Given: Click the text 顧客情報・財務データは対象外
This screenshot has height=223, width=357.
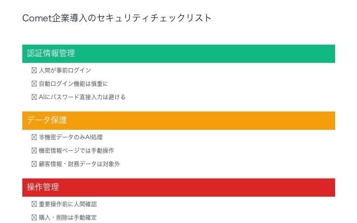Looking at the screenshot, I should click(79, 164).
